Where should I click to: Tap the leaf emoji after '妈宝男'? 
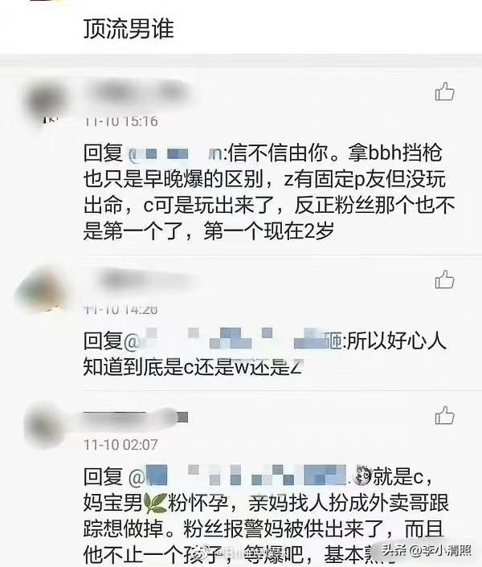pyautogui.click(x=155, y=503)
